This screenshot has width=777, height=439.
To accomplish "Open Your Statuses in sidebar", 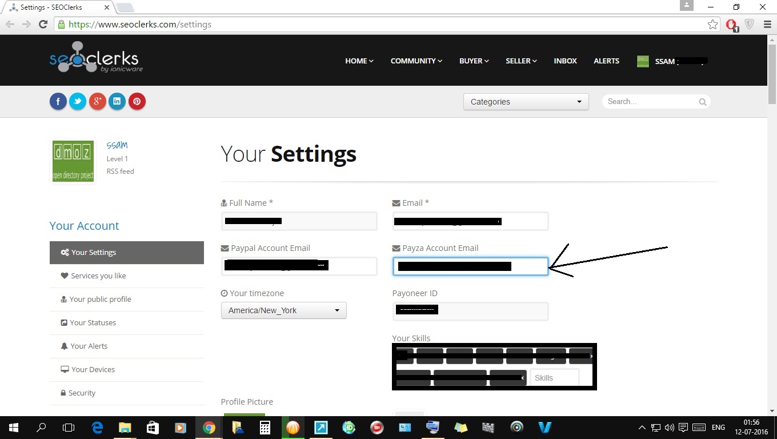I will (127, 323).
